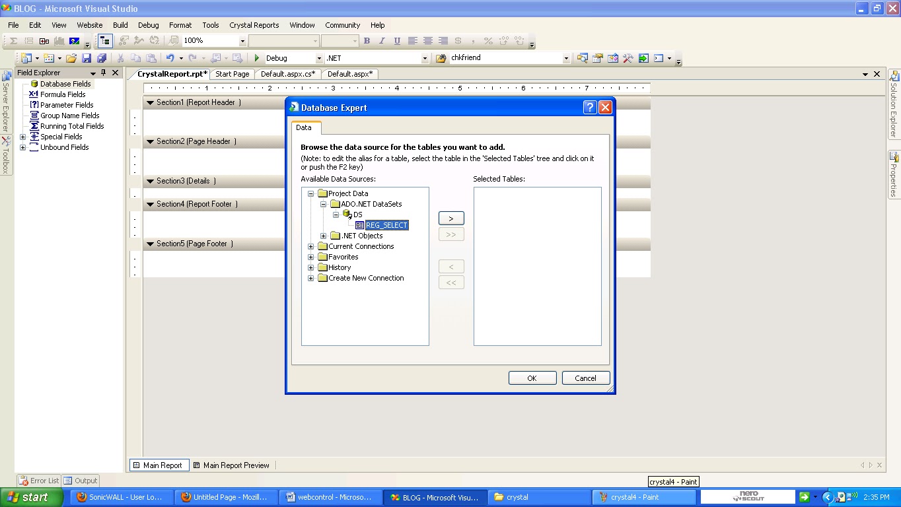Image resolution: width=901 pixels, height=507 pixels.
Task: Select Parameter Fields in Field Explorer
Action: pos(67,105)
